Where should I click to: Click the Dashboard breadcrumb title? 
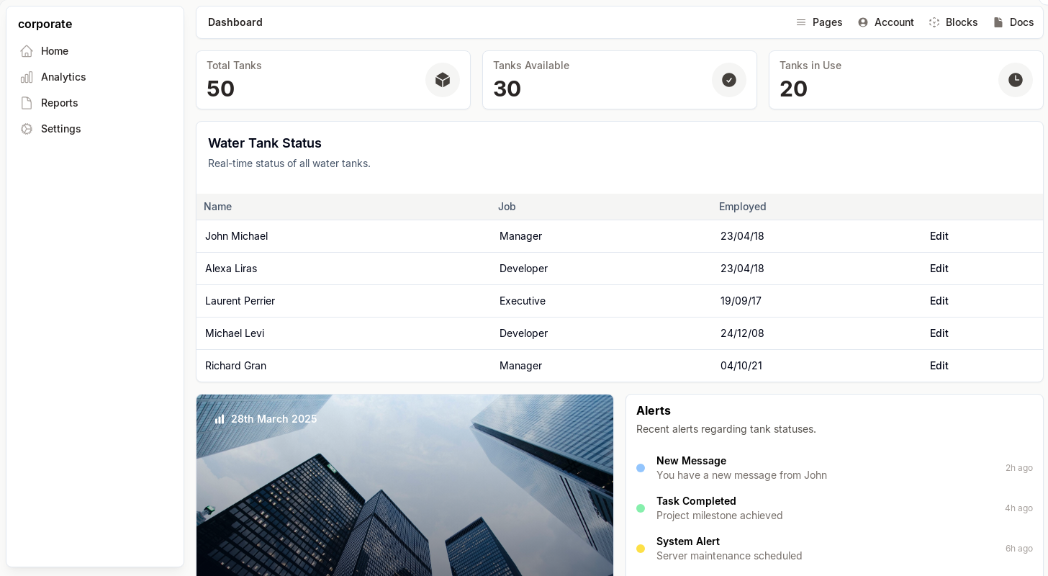pos(235,22)
